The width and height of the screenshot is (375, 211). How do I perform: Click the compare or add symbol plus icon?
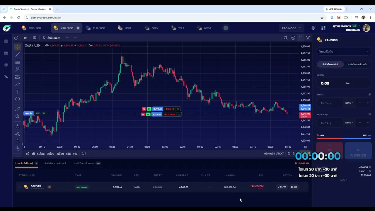[x=16, y=38]
